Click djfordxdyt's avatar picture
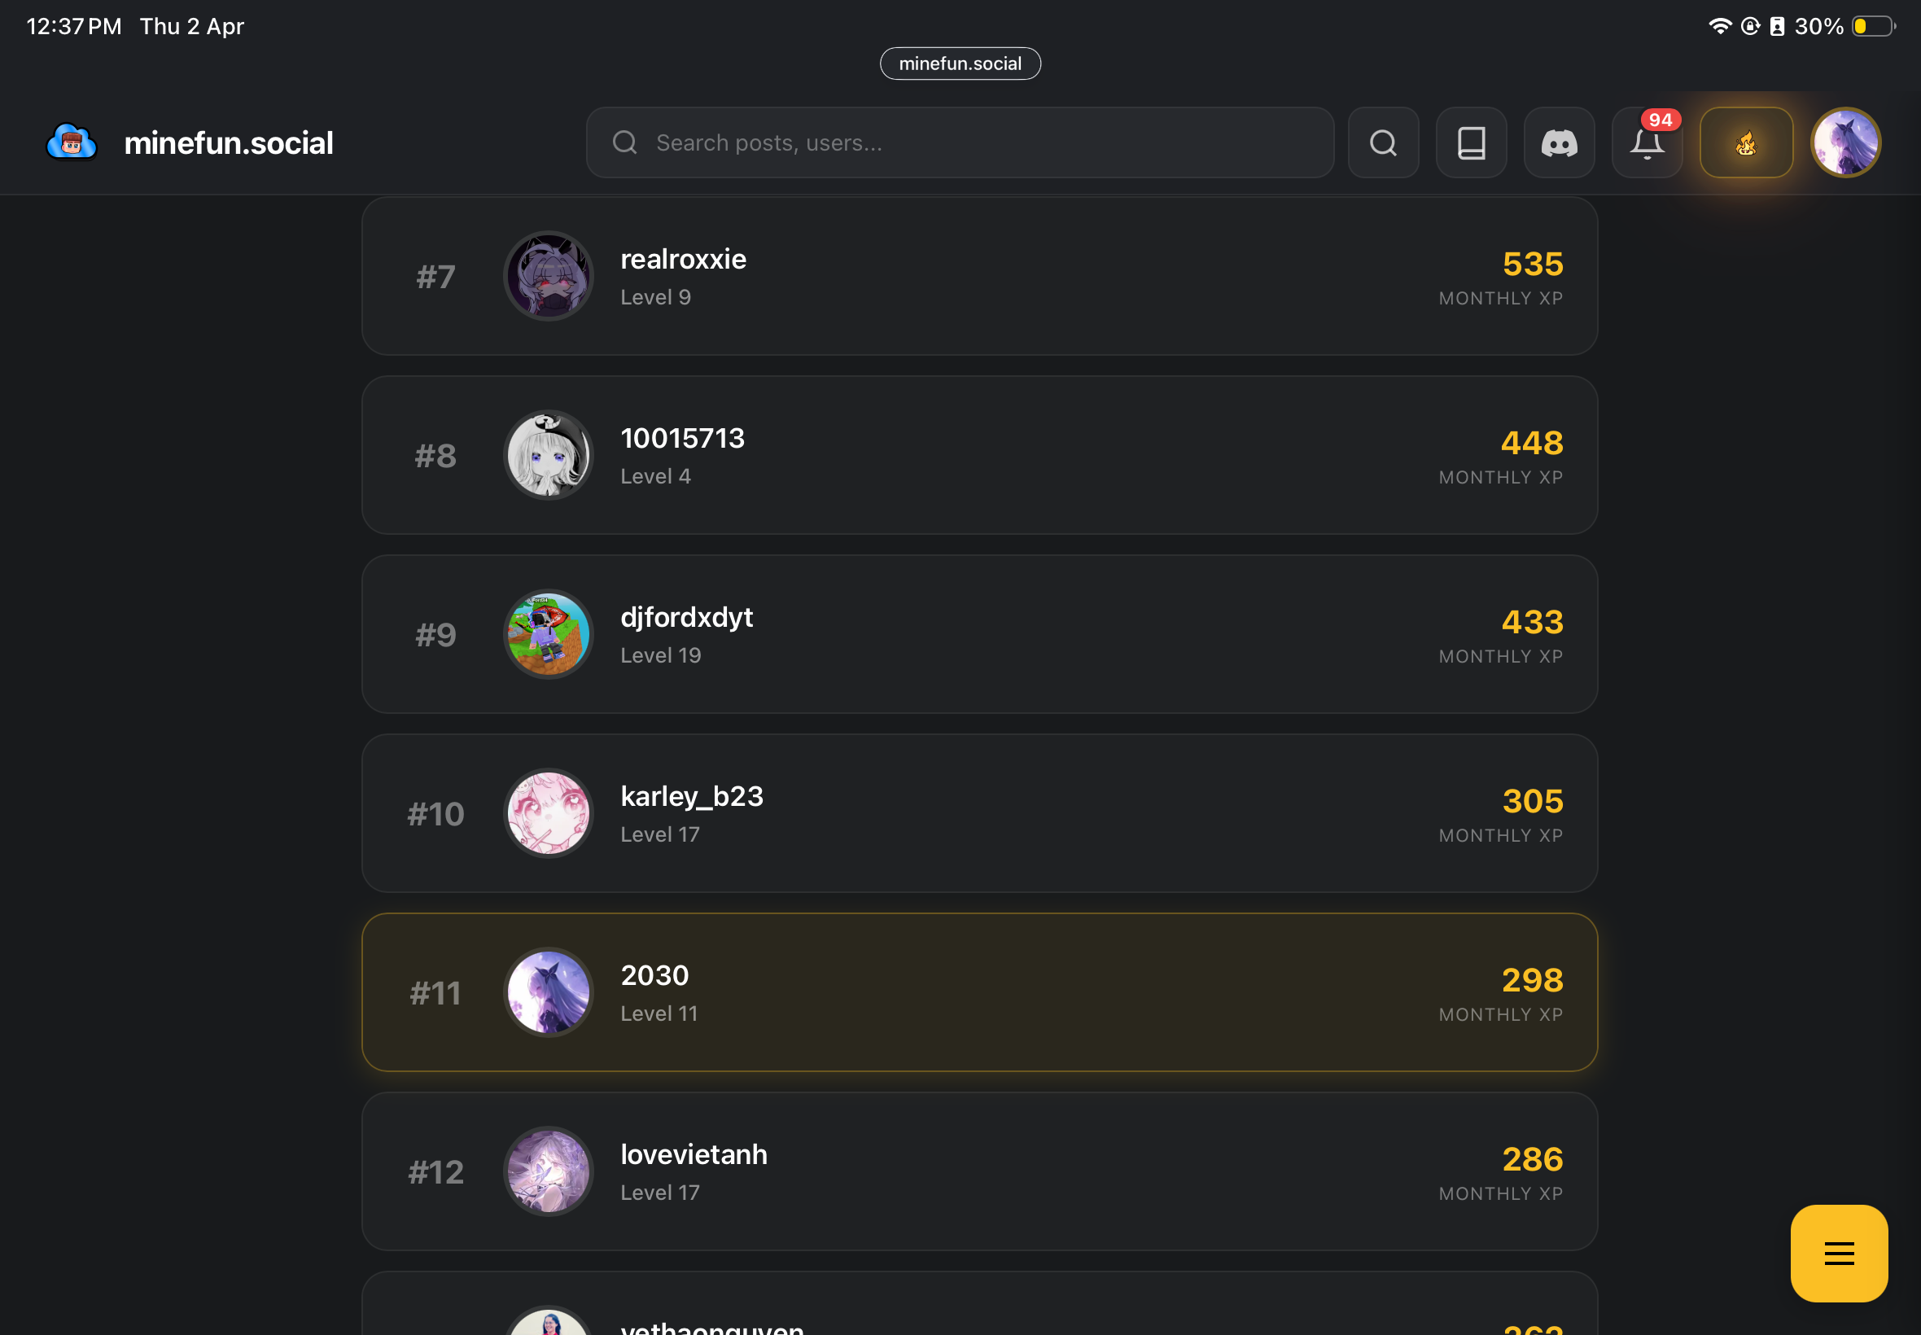 pyautogui.click(x=549, y=634)
